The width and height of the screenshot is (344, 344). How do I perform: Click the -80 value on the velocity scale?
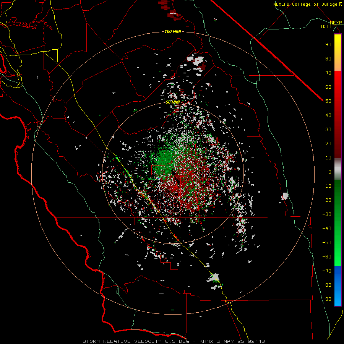(x=327, y=285)
